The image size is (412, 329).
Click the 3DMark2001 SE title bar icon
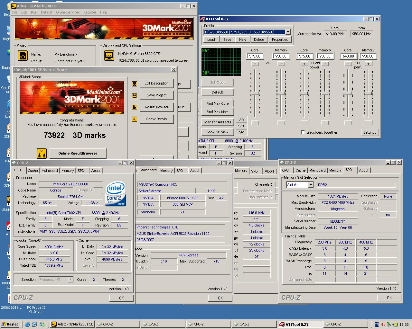pyautogui.click(x=13, y=6)
